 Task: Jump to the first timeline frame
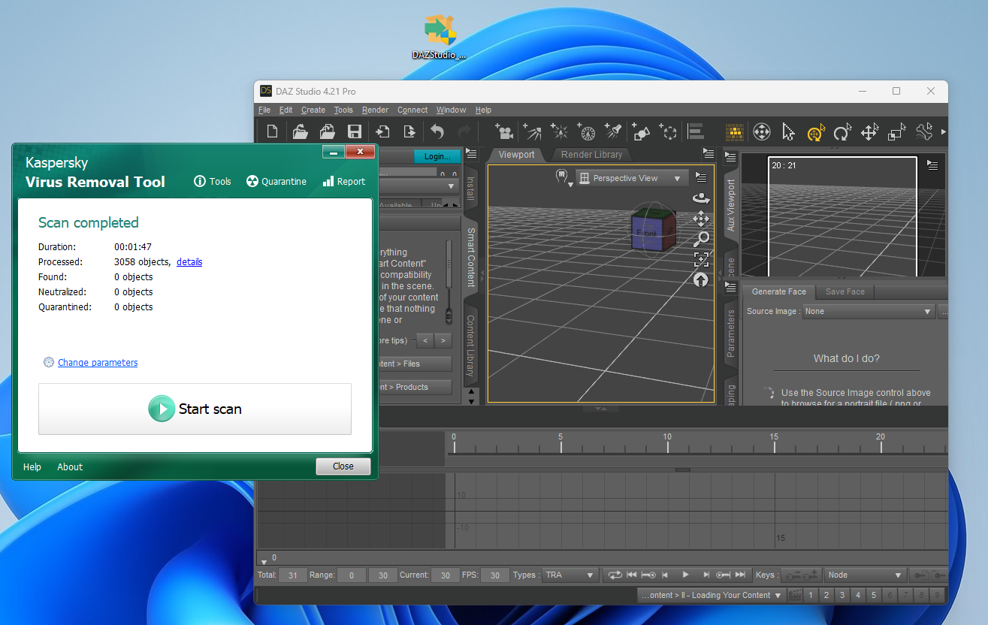[632, 575]
